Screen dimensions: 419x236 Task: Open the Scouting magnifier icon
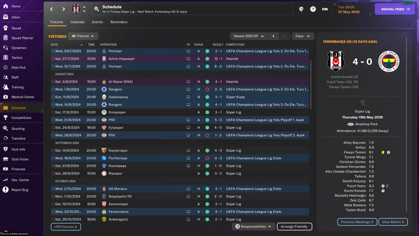pos(5,128)
